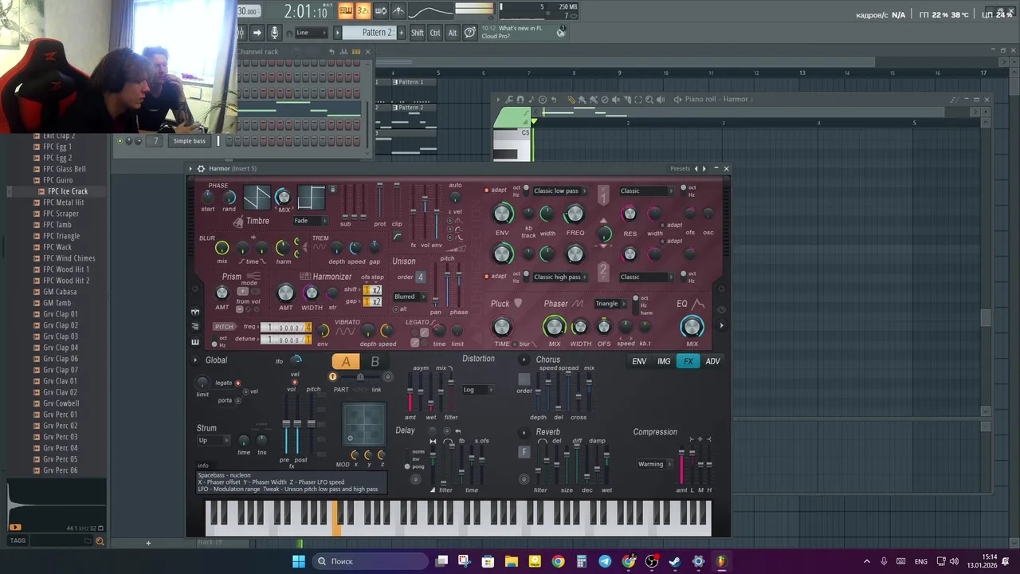Viewport: 1020px width, 574px height.
Task: Select part B
Action: point(375,361)
